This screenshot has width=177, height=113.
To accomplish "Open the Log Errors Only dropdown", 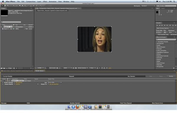I will click(x=55, y=83).
